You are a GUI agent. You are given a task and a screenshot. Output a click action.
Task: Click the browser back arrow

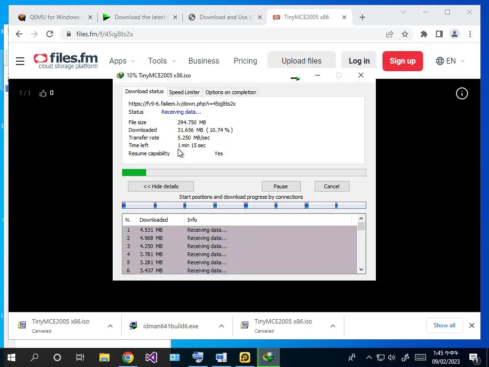click(x=19, y=34)
